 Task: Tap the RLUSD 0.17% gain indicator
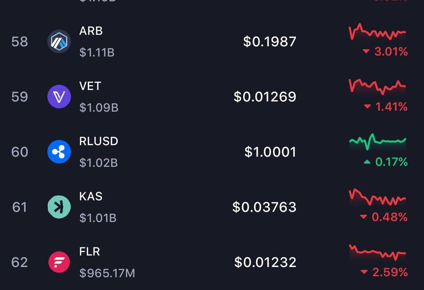pyautogui.click(x=385, y=162)
